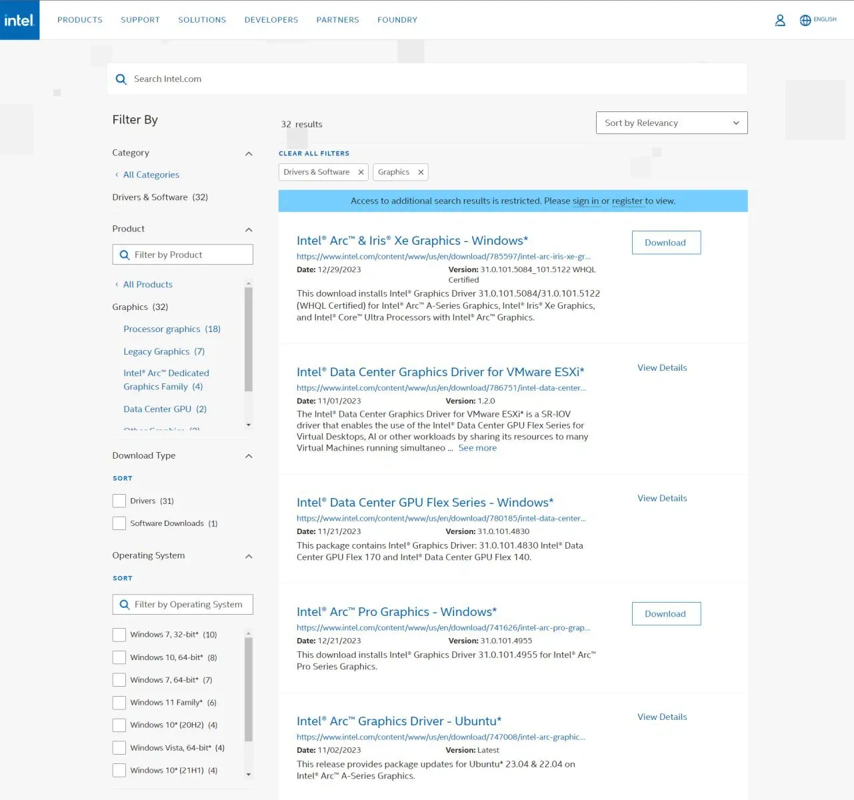Check Windows 10 (21H1) option
The width and height of the screenshot is (854, 800).
(119, 770)
